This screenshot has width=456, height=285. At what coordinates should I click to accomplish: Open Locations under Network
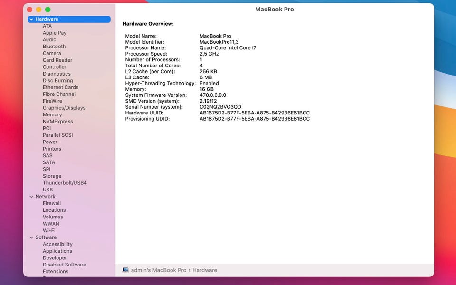(x=54, y=210)
